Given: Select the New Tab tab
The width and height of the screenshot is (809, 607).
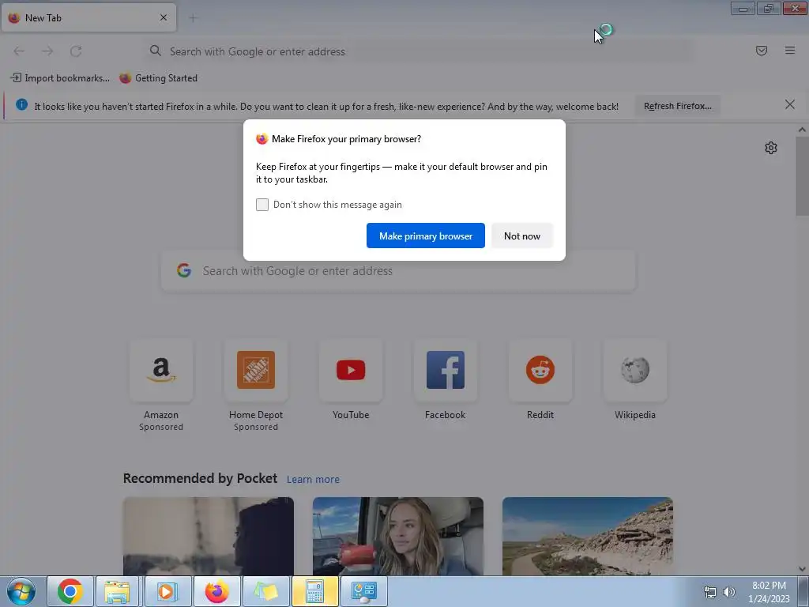Looking at the screenshot, I should tap(88, 18).
